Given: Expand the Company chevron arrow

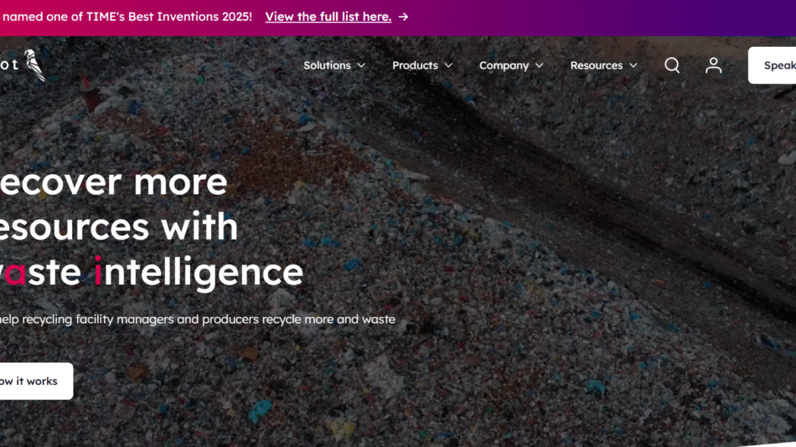Looking at the screenshot, I should point(539,65).
